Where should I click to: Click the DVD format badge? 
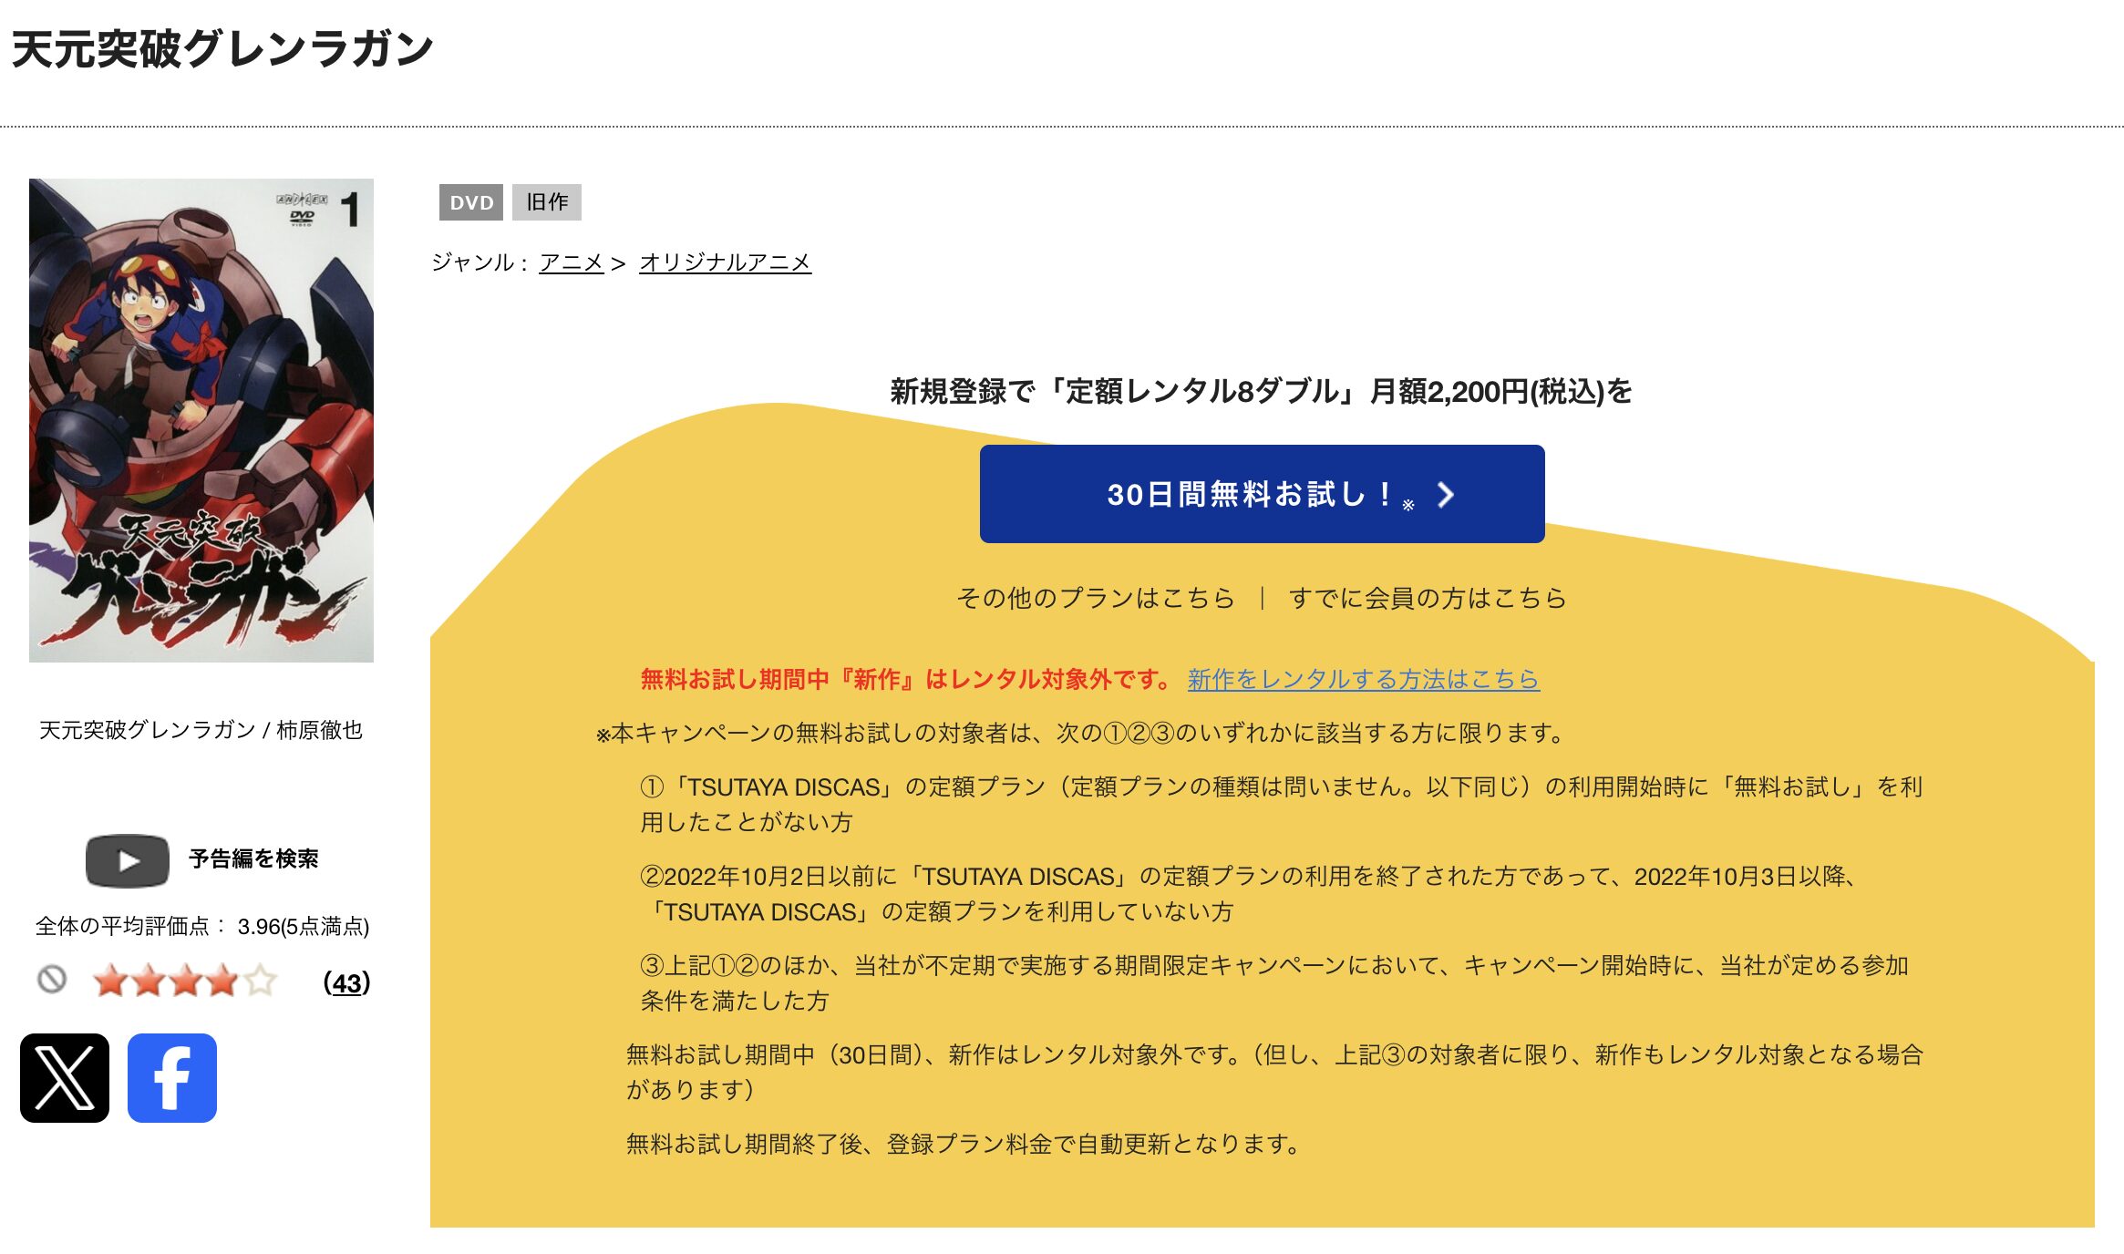(471, 202)
